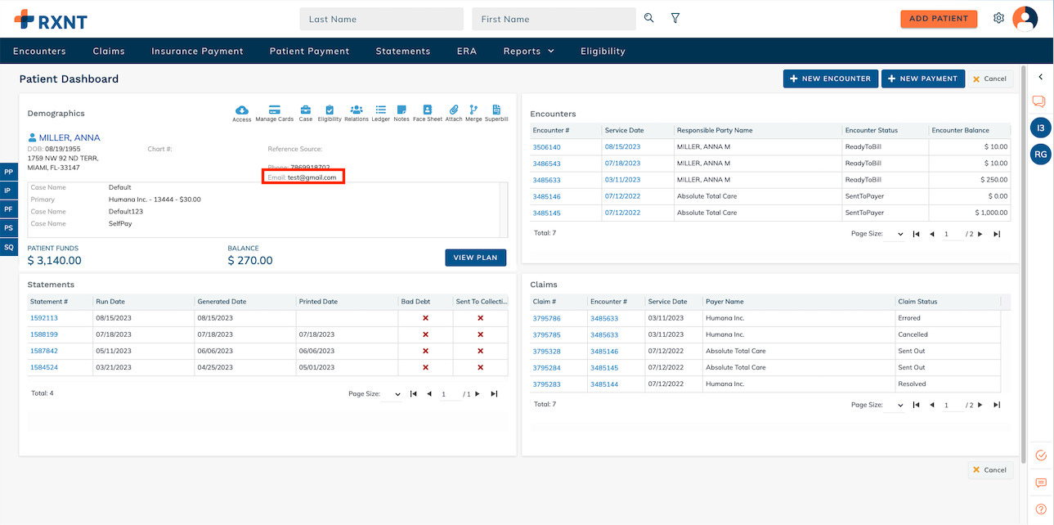Select the PP side tab
This screenshot has width=1054, height=525.
[x=9, y=172]
